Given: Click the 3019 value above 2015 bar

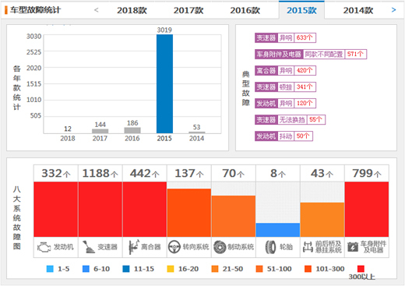Looking at the screenshot, I should 164,30.
